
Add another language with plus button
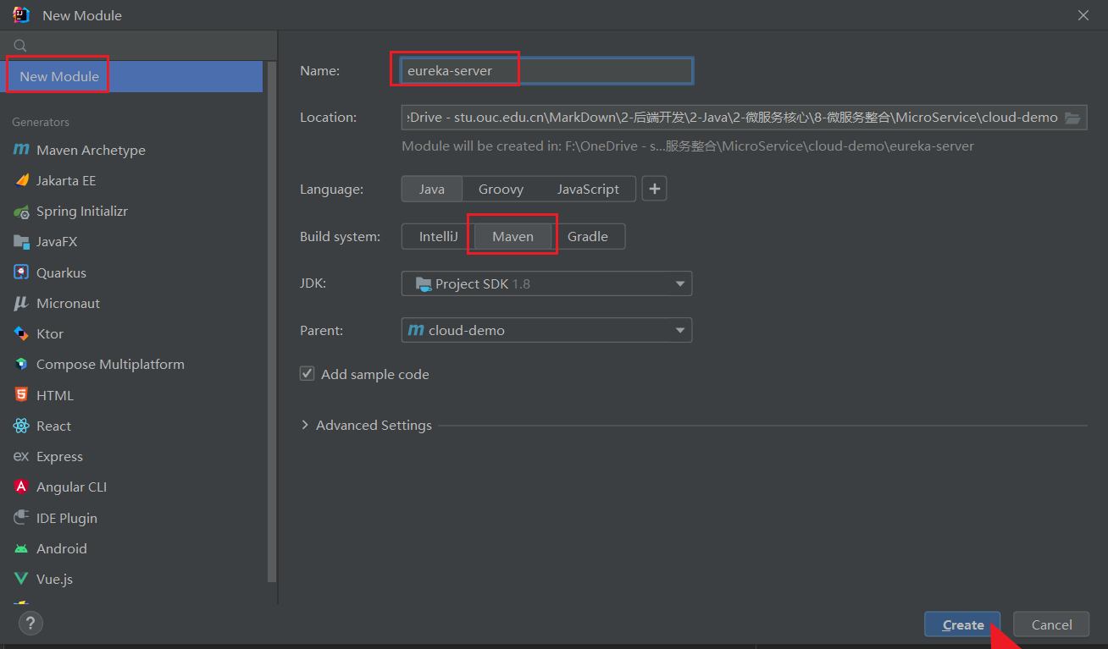654,189
